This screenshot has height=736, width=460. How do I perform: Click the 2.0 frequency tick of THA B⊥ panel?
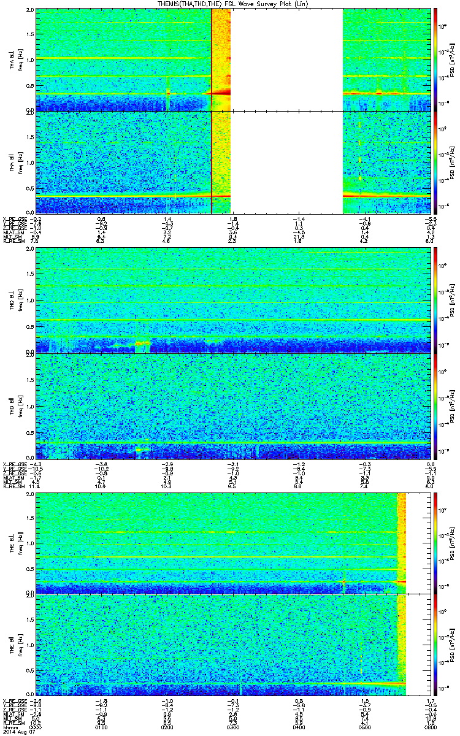pos(30,11)
